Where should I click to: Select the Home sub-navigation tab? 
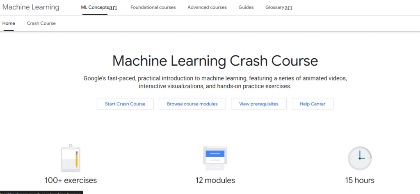tap(9, 23)
